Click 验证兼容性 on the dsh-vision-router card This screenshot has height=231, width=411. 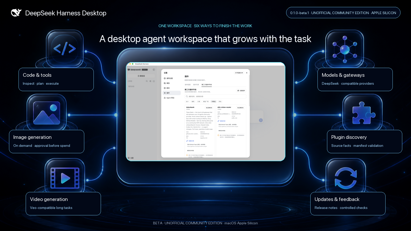click(x=240, y=108)
